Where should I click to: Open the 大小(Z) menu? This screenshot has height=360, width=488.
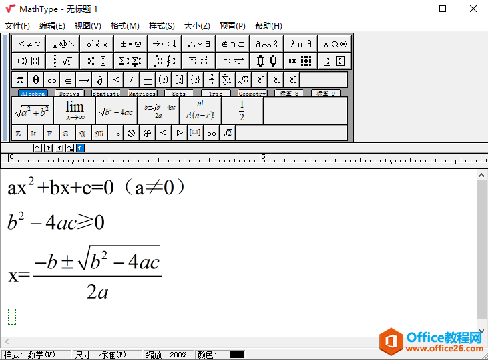tap(197, 25)
